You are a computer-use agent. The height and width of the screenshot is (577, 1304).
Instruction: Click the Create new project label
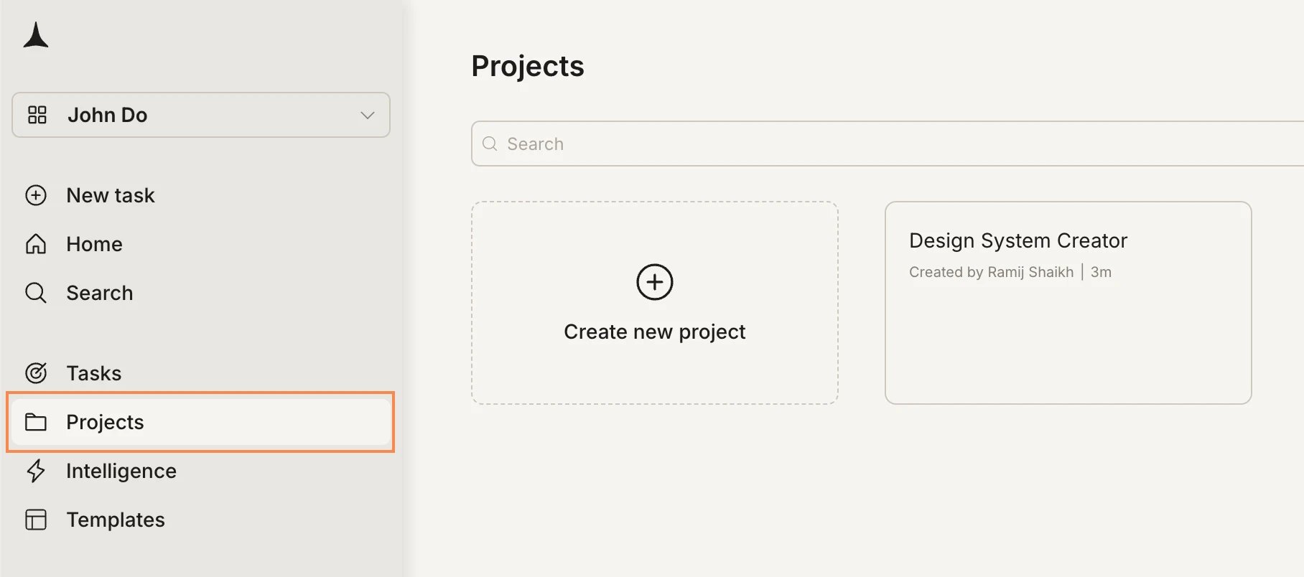click(655, 332)
